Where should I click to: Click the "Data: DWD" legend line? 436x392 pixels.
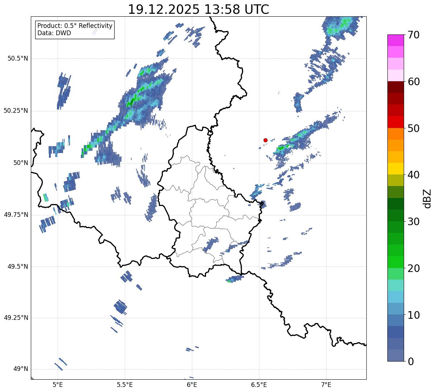point(54,33)
